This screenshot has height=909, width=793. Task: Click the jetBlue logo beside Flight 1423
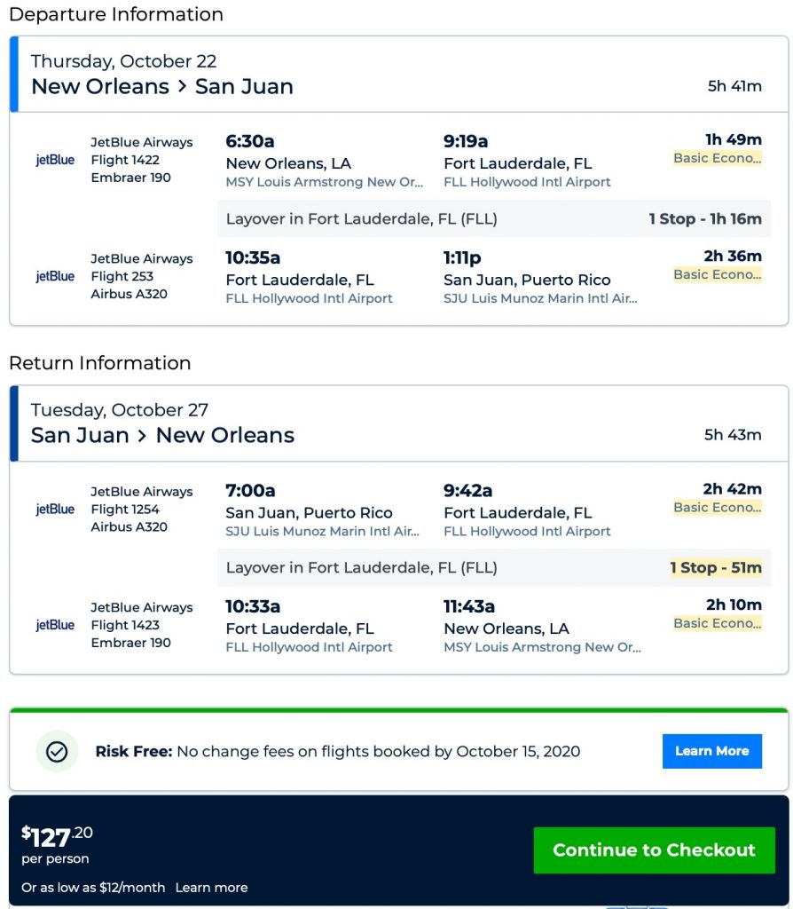point(55,625)
